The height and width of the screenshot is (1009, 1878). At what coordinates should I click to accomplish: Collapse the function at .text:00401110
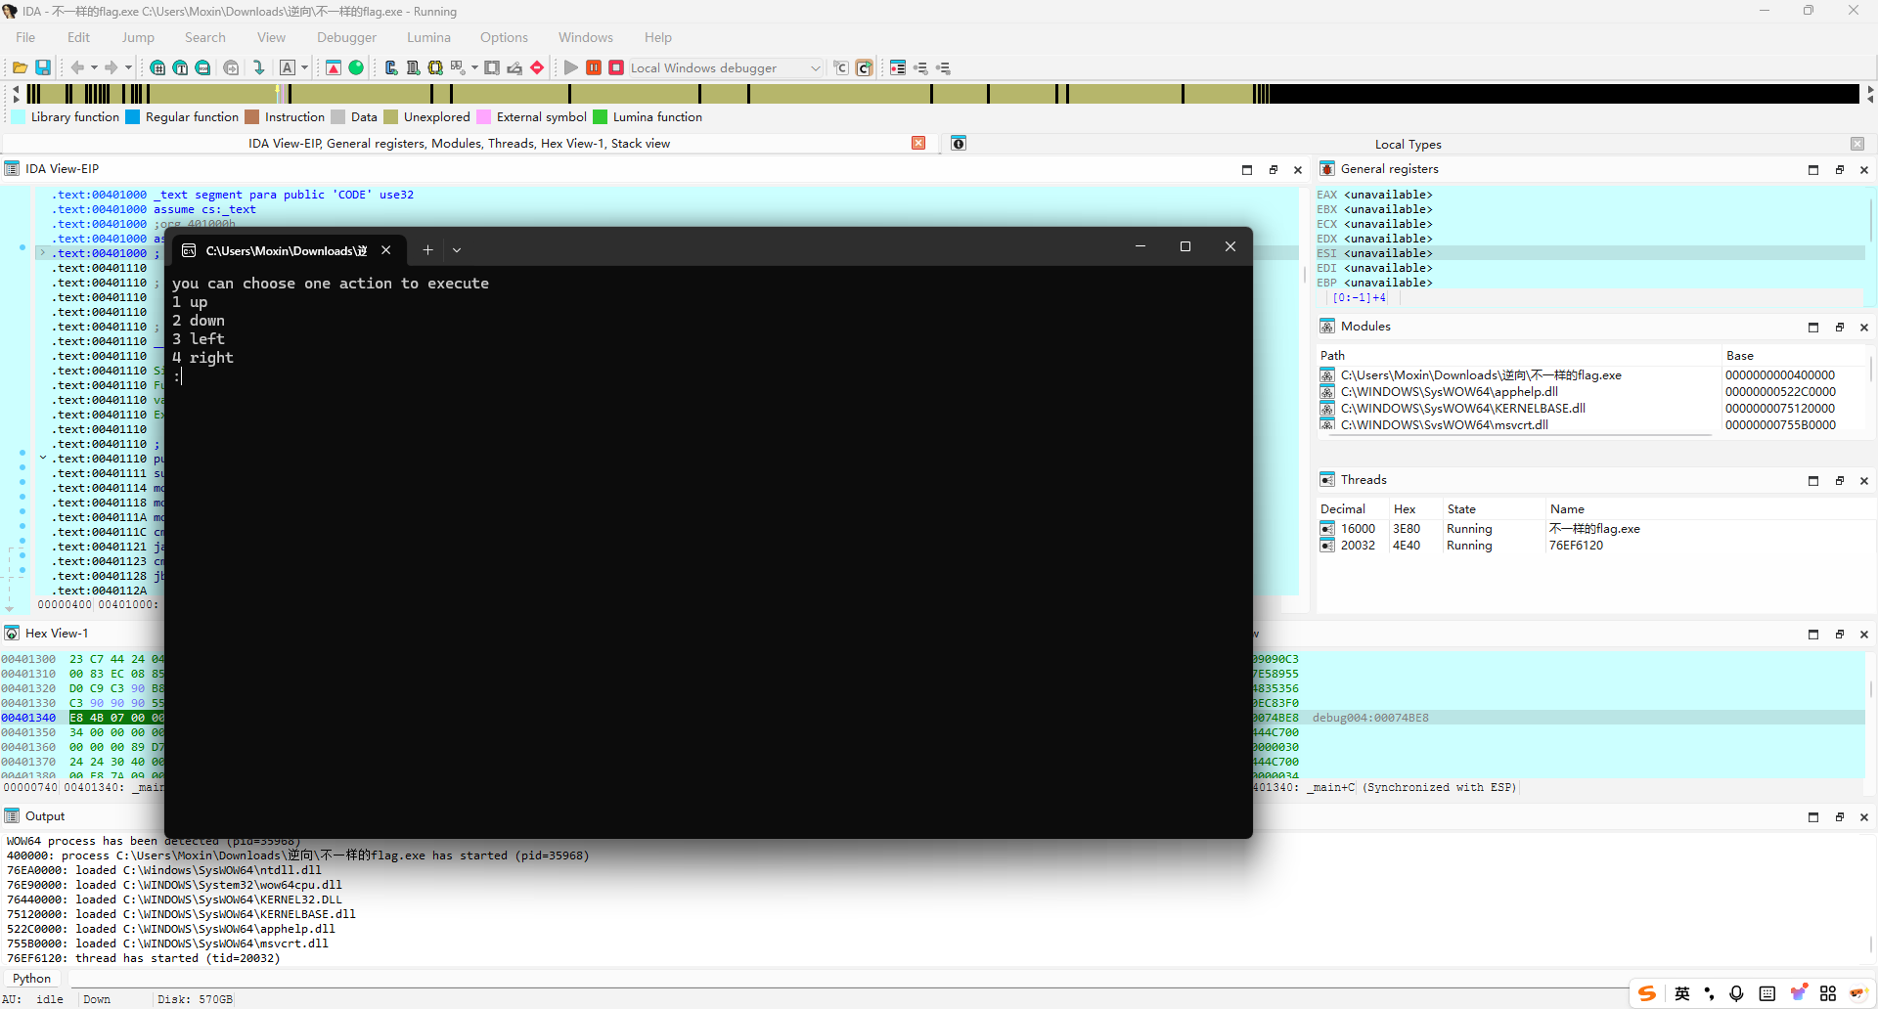pos(42,458)
